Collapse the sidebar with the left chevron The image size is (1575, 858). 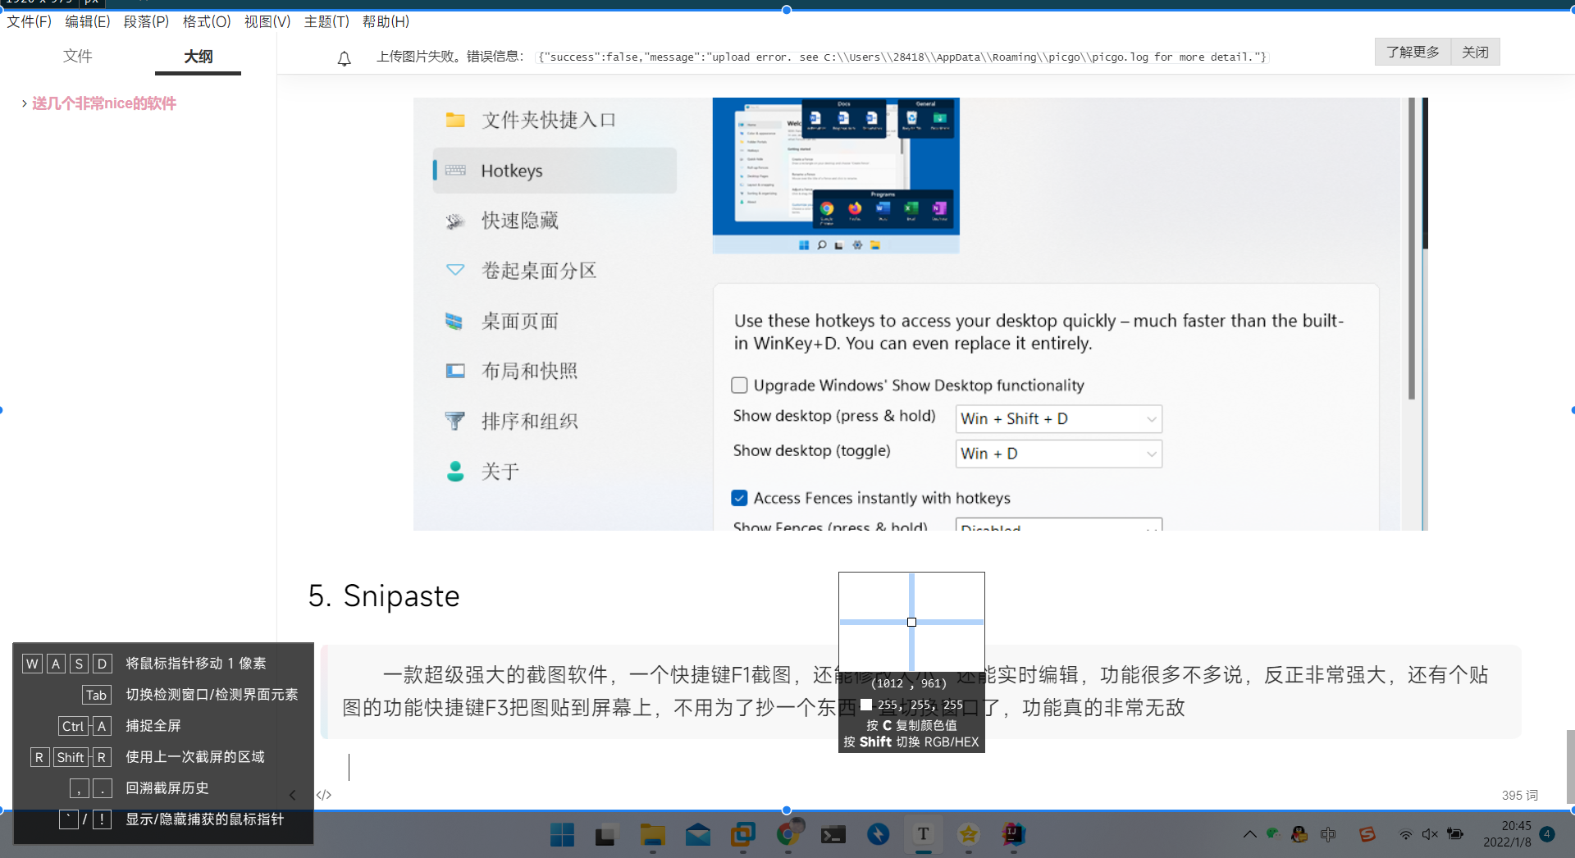pyautogui.click(x=293, y=795)
